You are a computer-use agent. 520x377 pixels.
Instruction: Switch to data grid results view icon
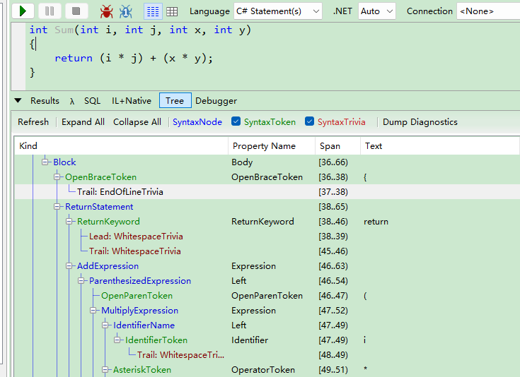(x=172, y=11)
